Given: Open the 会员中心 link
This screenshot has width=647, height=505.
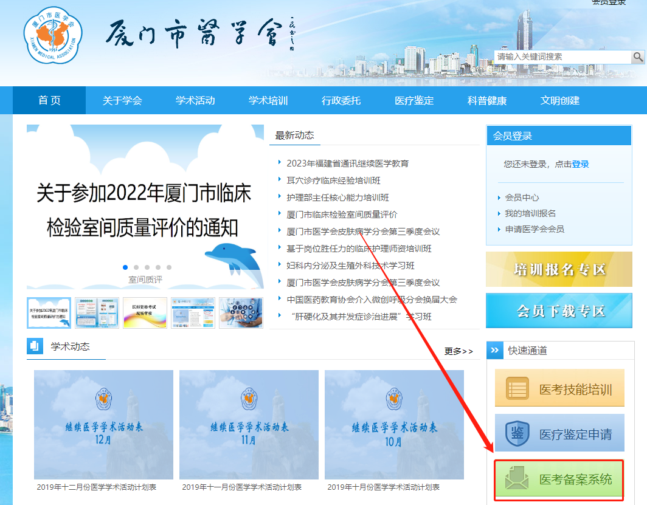Looking at the screenshot, I should 522,198.
